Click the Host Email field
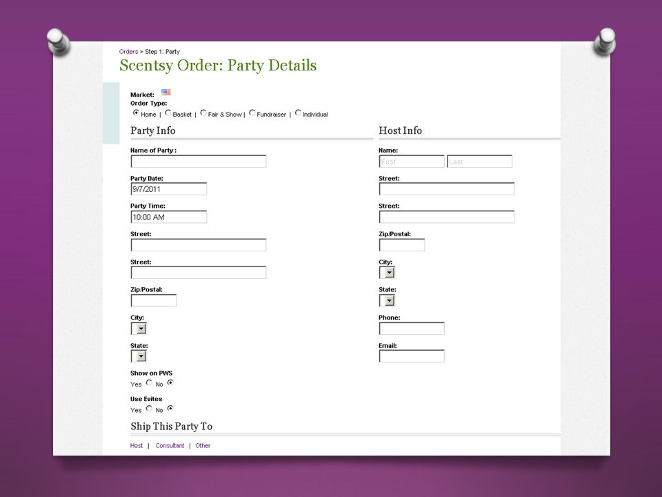This screenshot has height=497, width=662. point(412,356)
